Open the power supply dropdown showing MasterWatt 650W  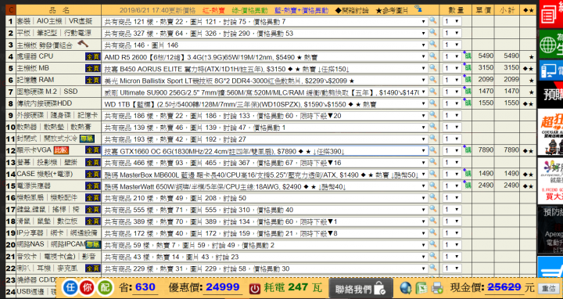point(265,186)
